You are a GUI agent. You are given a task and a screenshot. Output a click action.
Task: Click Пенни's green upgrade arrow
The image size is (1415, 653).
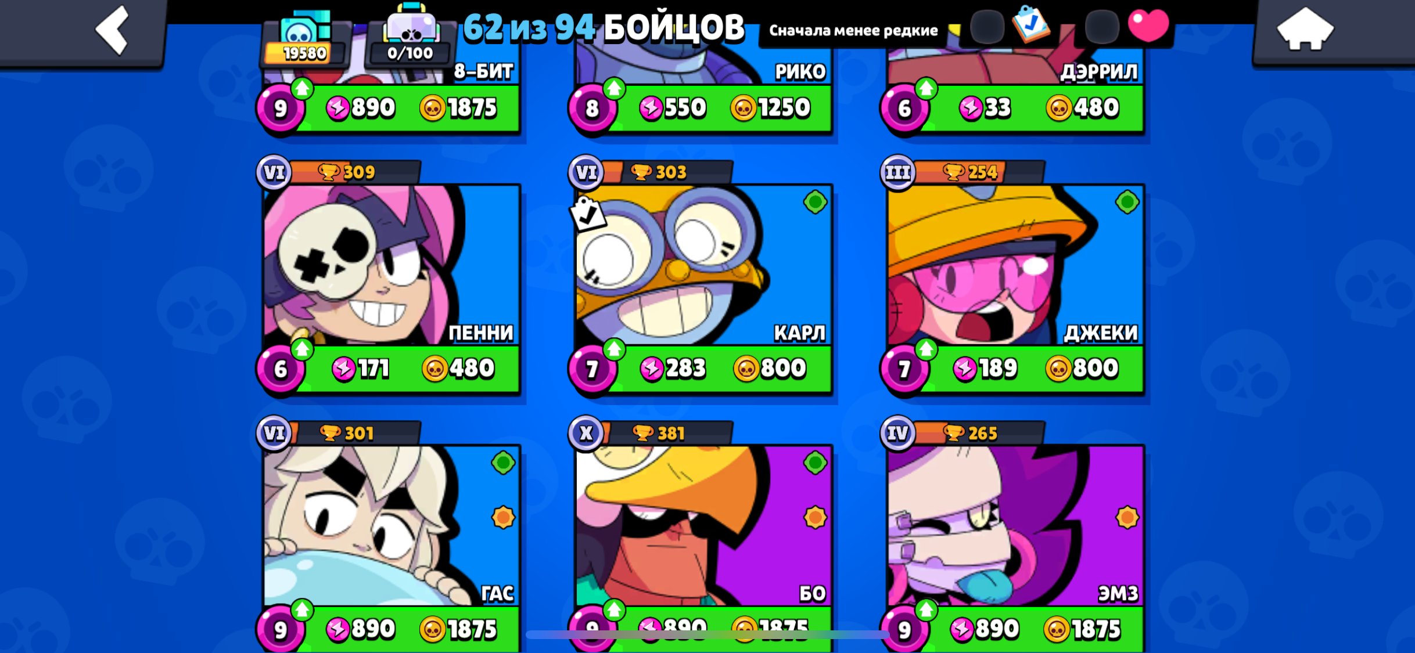tap(302, 349)
